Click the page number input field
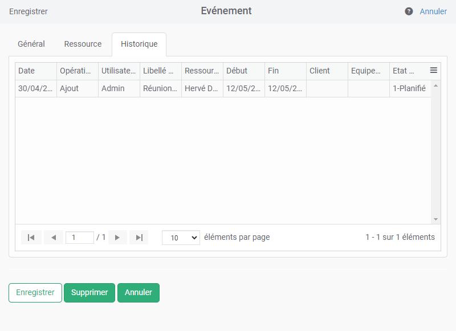This screenshot has width=456, height=331. tap(79, 238)
